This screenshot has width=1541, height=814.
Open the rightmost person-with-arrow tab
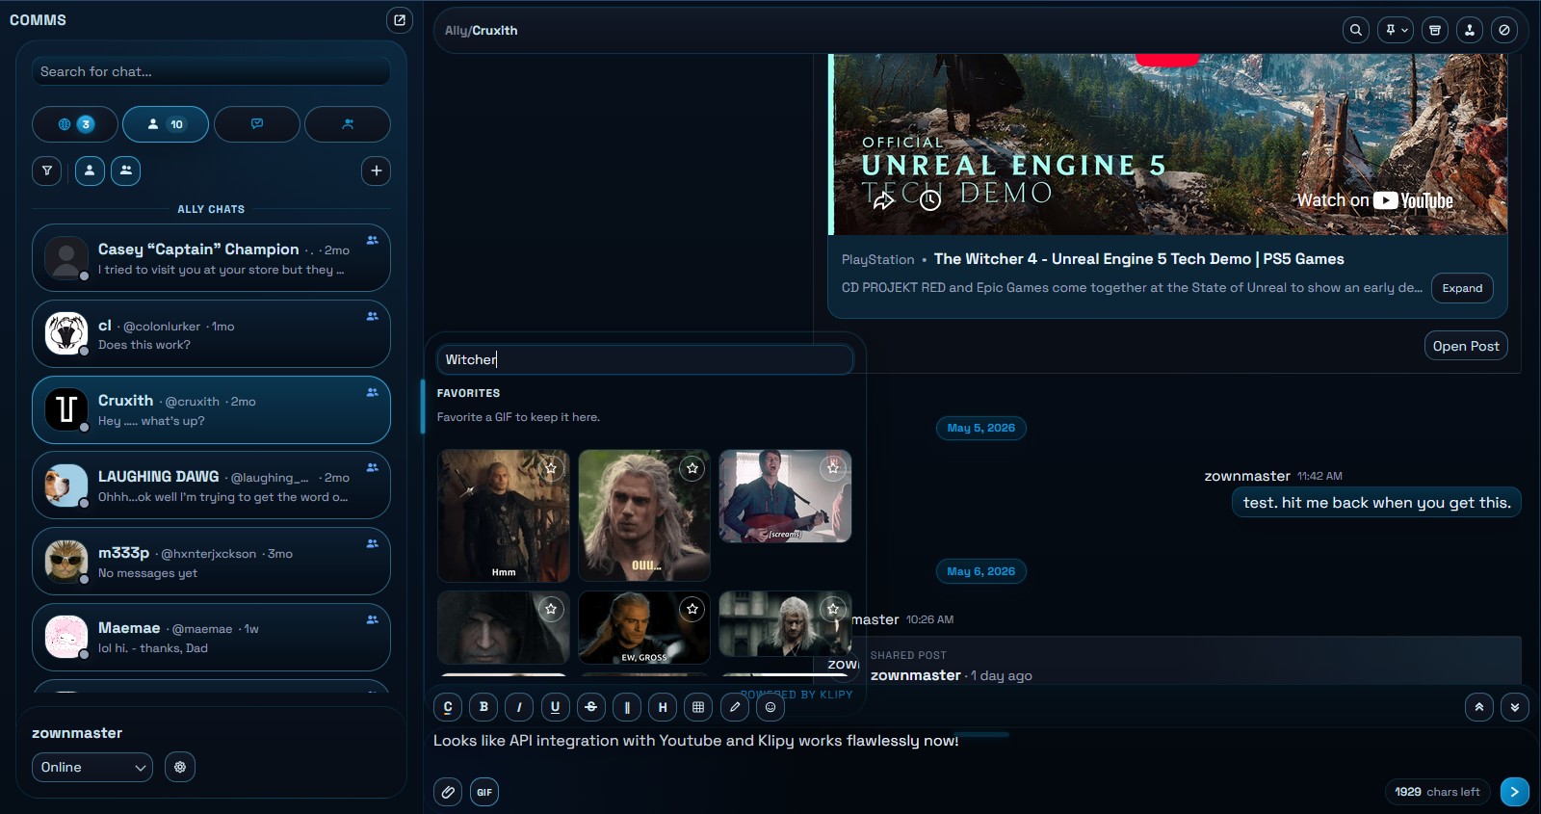(x=348, y=124)
